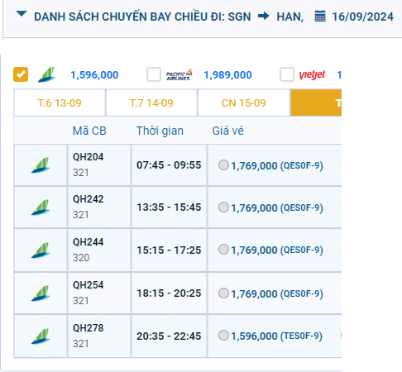This screenshot has width=402, height=372.
Task: Click the 1,769,000 fare for QH244
Action: [x=277, y=250]
